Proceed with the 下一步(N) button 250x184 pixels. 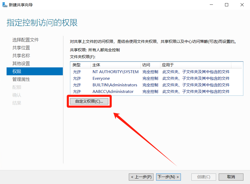(168, 177)
